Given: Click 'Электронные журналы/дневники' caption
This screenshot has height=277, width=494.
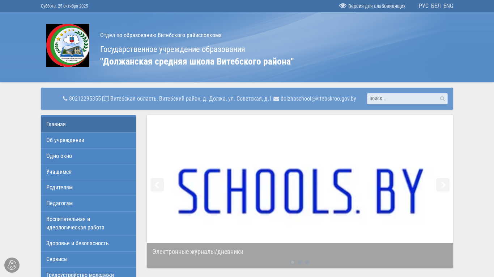Looking at the screenshot, I should pyautogui.click(x=198, y=252).
